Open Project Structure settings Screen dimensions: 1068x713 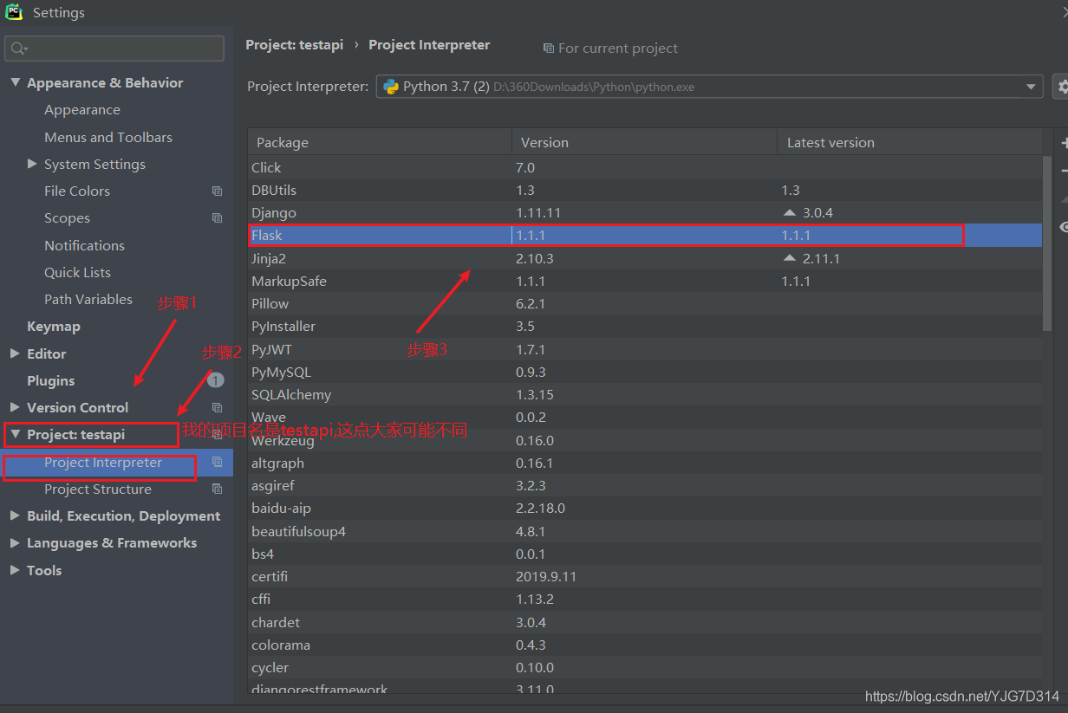(x=98, y=489)
